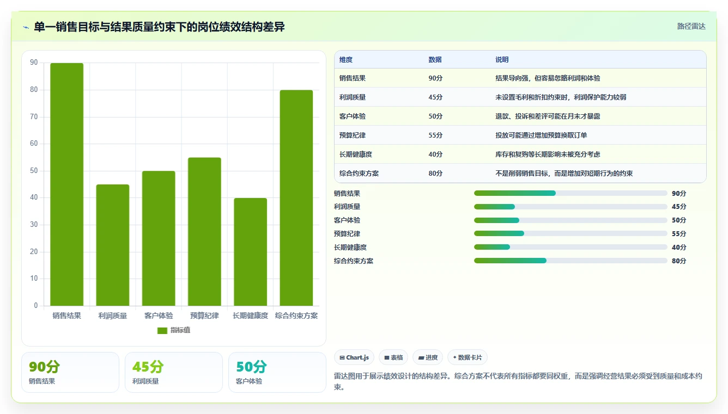Open the 90分 销售结果 stat card
This screenshot has width=728, height=414.
point(70,372)
